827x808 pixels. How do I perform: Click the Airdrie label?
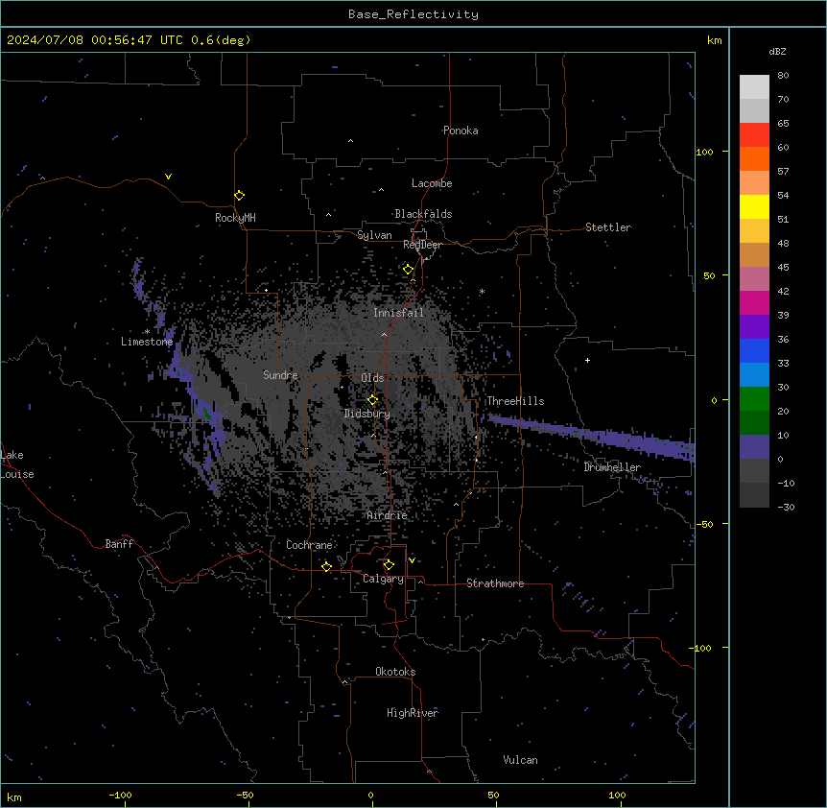388,515
